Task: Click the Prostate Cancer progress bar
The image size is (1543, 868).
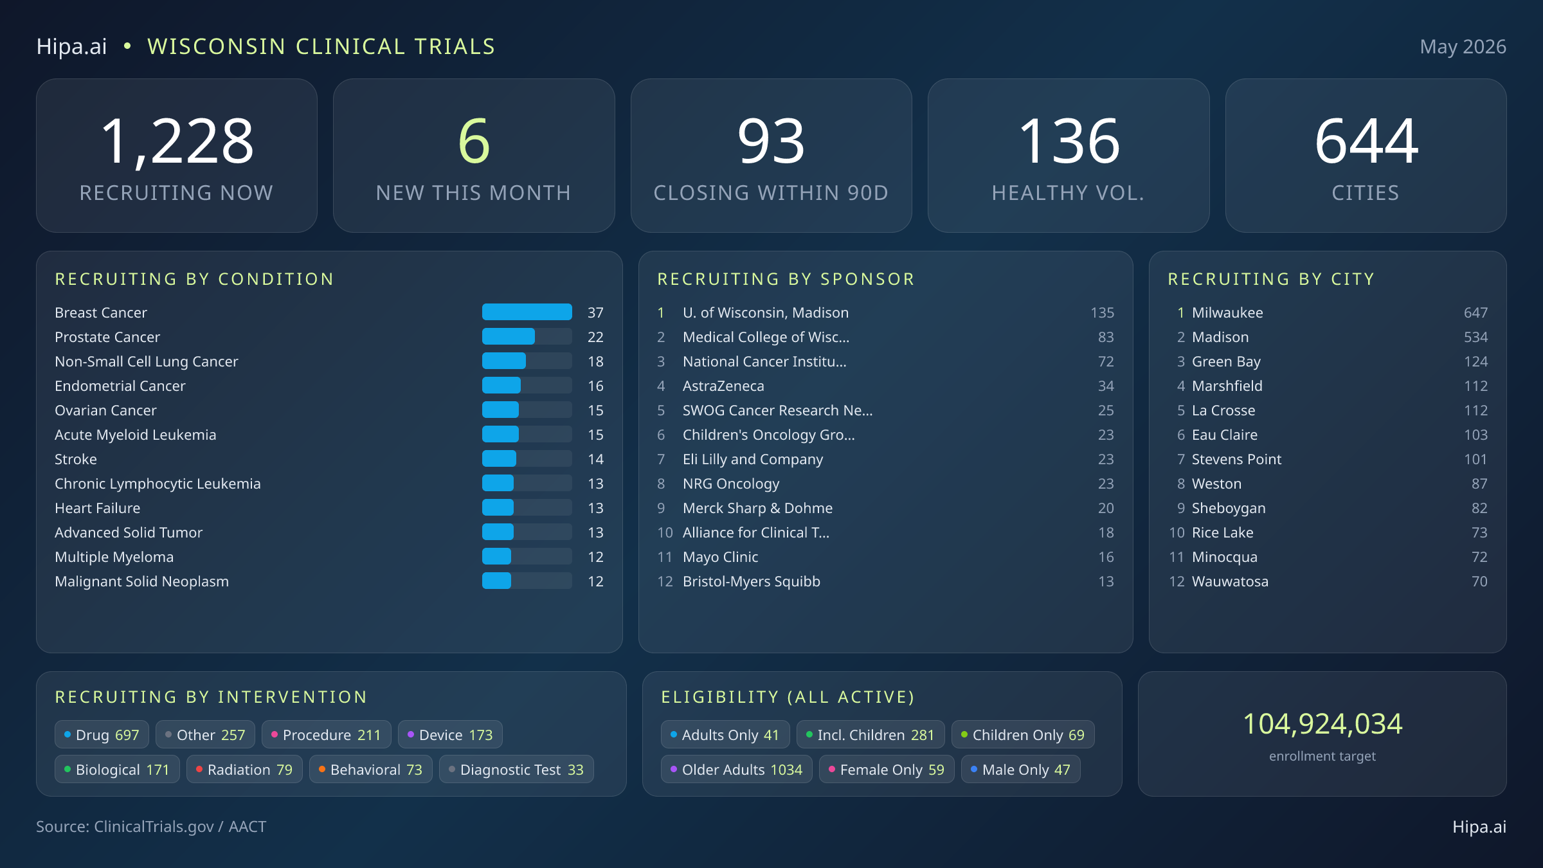Action: click(527, 336)
